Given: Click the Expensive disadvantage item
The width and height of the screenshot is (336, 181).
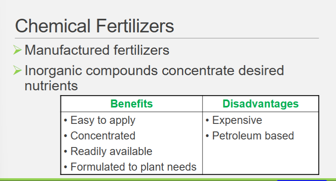Looking at the screenshot, I should pyautogui.click(x=237, y=120).
